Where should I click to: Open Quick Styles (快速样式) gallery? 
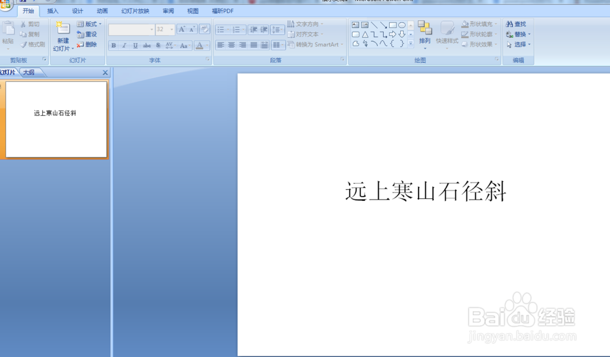(x=447, y=35)
